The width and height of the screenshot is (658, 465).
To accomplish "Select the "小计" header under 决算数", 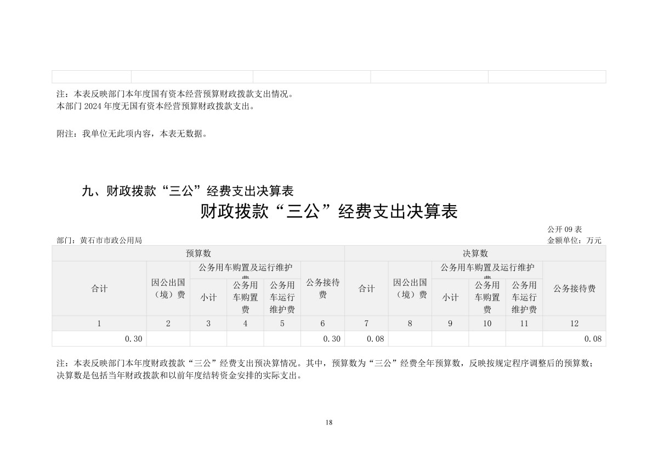I will 450,297.
